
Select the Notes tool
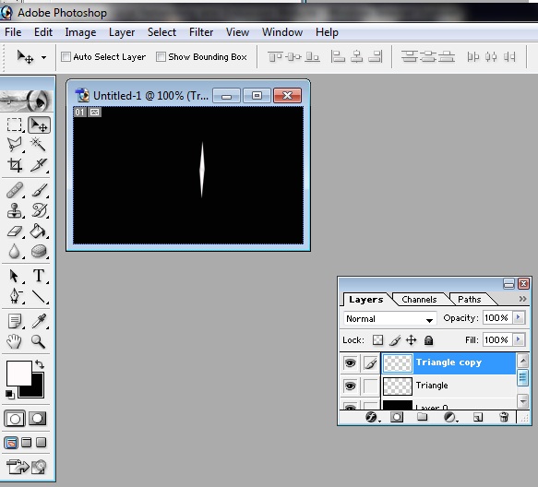tap(15, 321)
